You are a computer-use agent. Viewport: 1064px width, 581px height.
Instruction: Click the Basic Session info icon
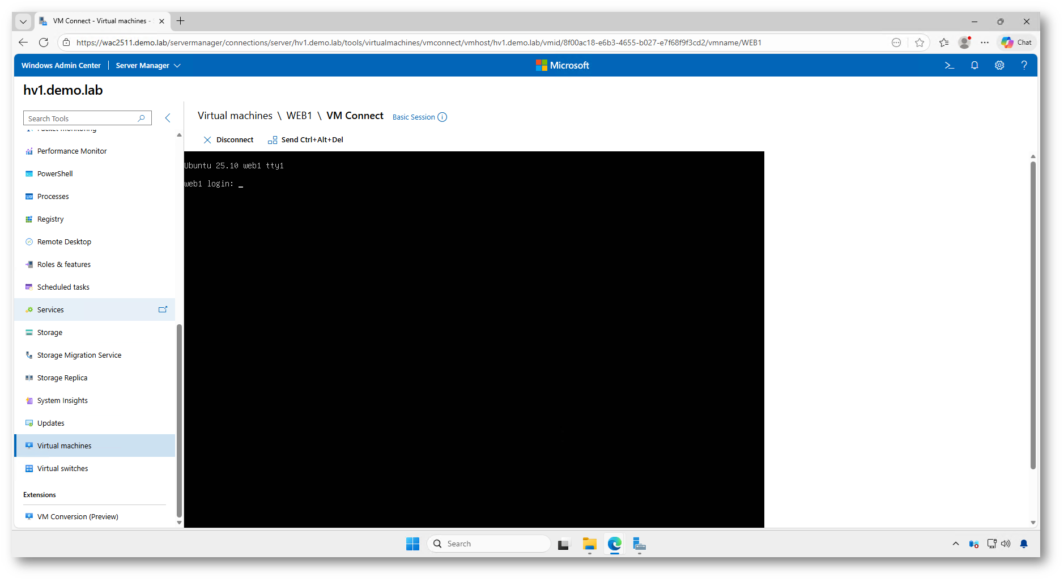click(442, 117)
